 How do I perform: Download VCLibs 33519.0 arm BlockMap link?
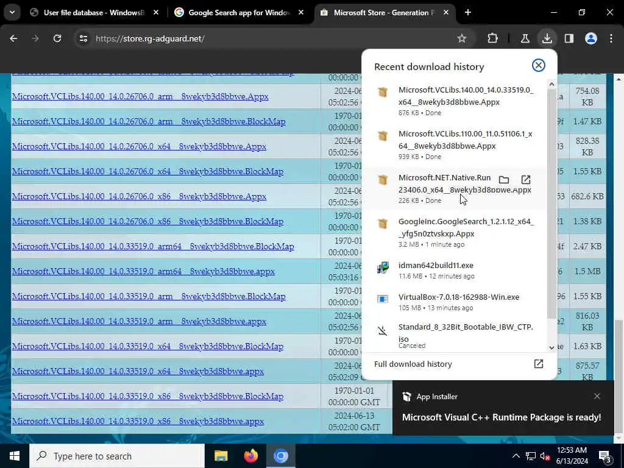pyautogui.click(x=149, y=297)
